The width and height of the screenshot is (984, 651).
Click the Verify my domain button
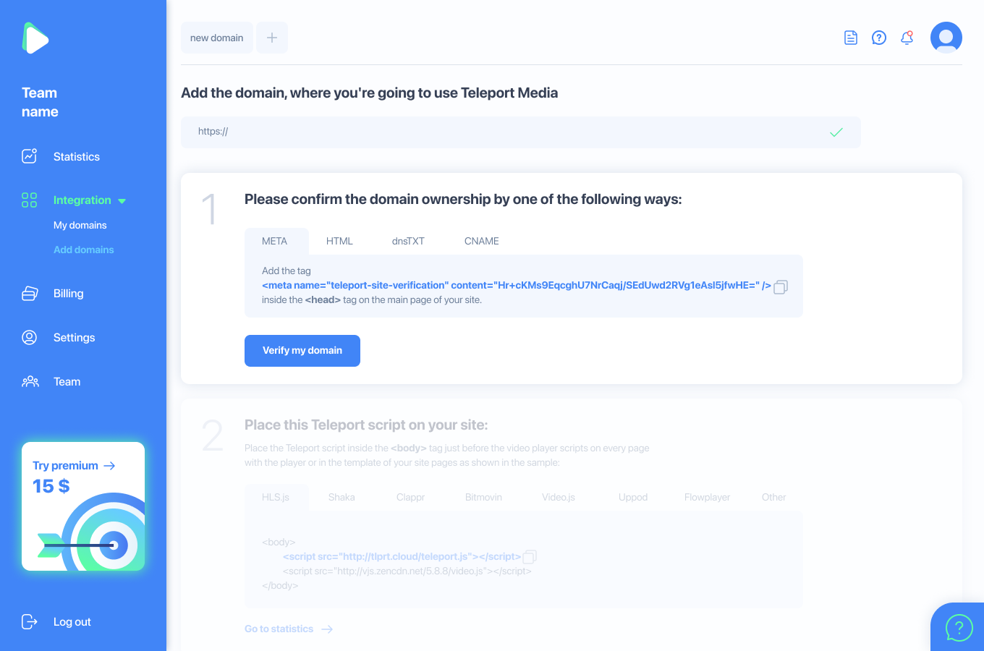(x=302, y=351)
